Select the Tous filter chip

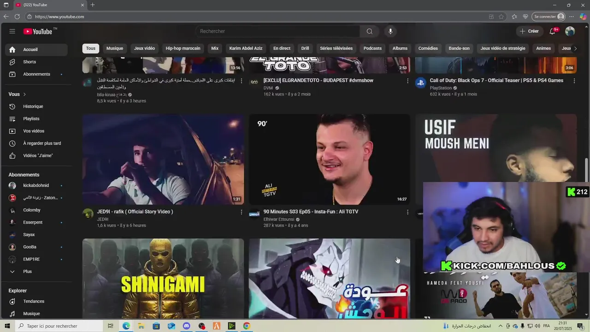(91, 48)
